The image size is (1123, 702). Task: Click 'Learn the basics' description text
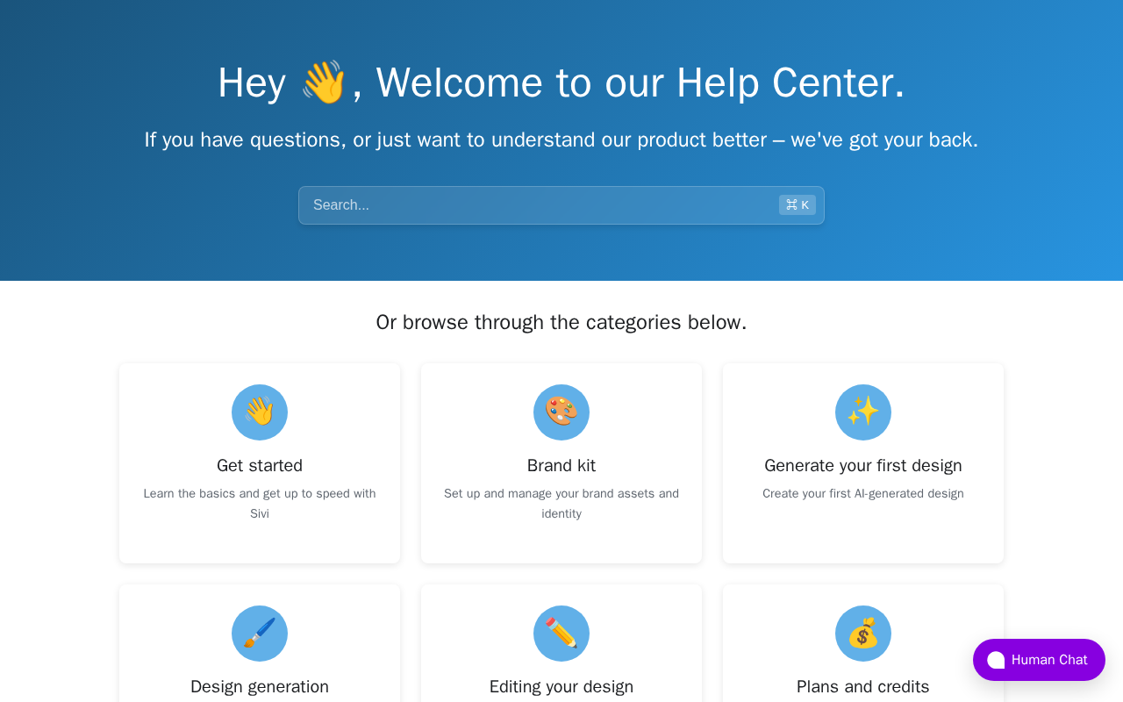click(x=260, y=504)
